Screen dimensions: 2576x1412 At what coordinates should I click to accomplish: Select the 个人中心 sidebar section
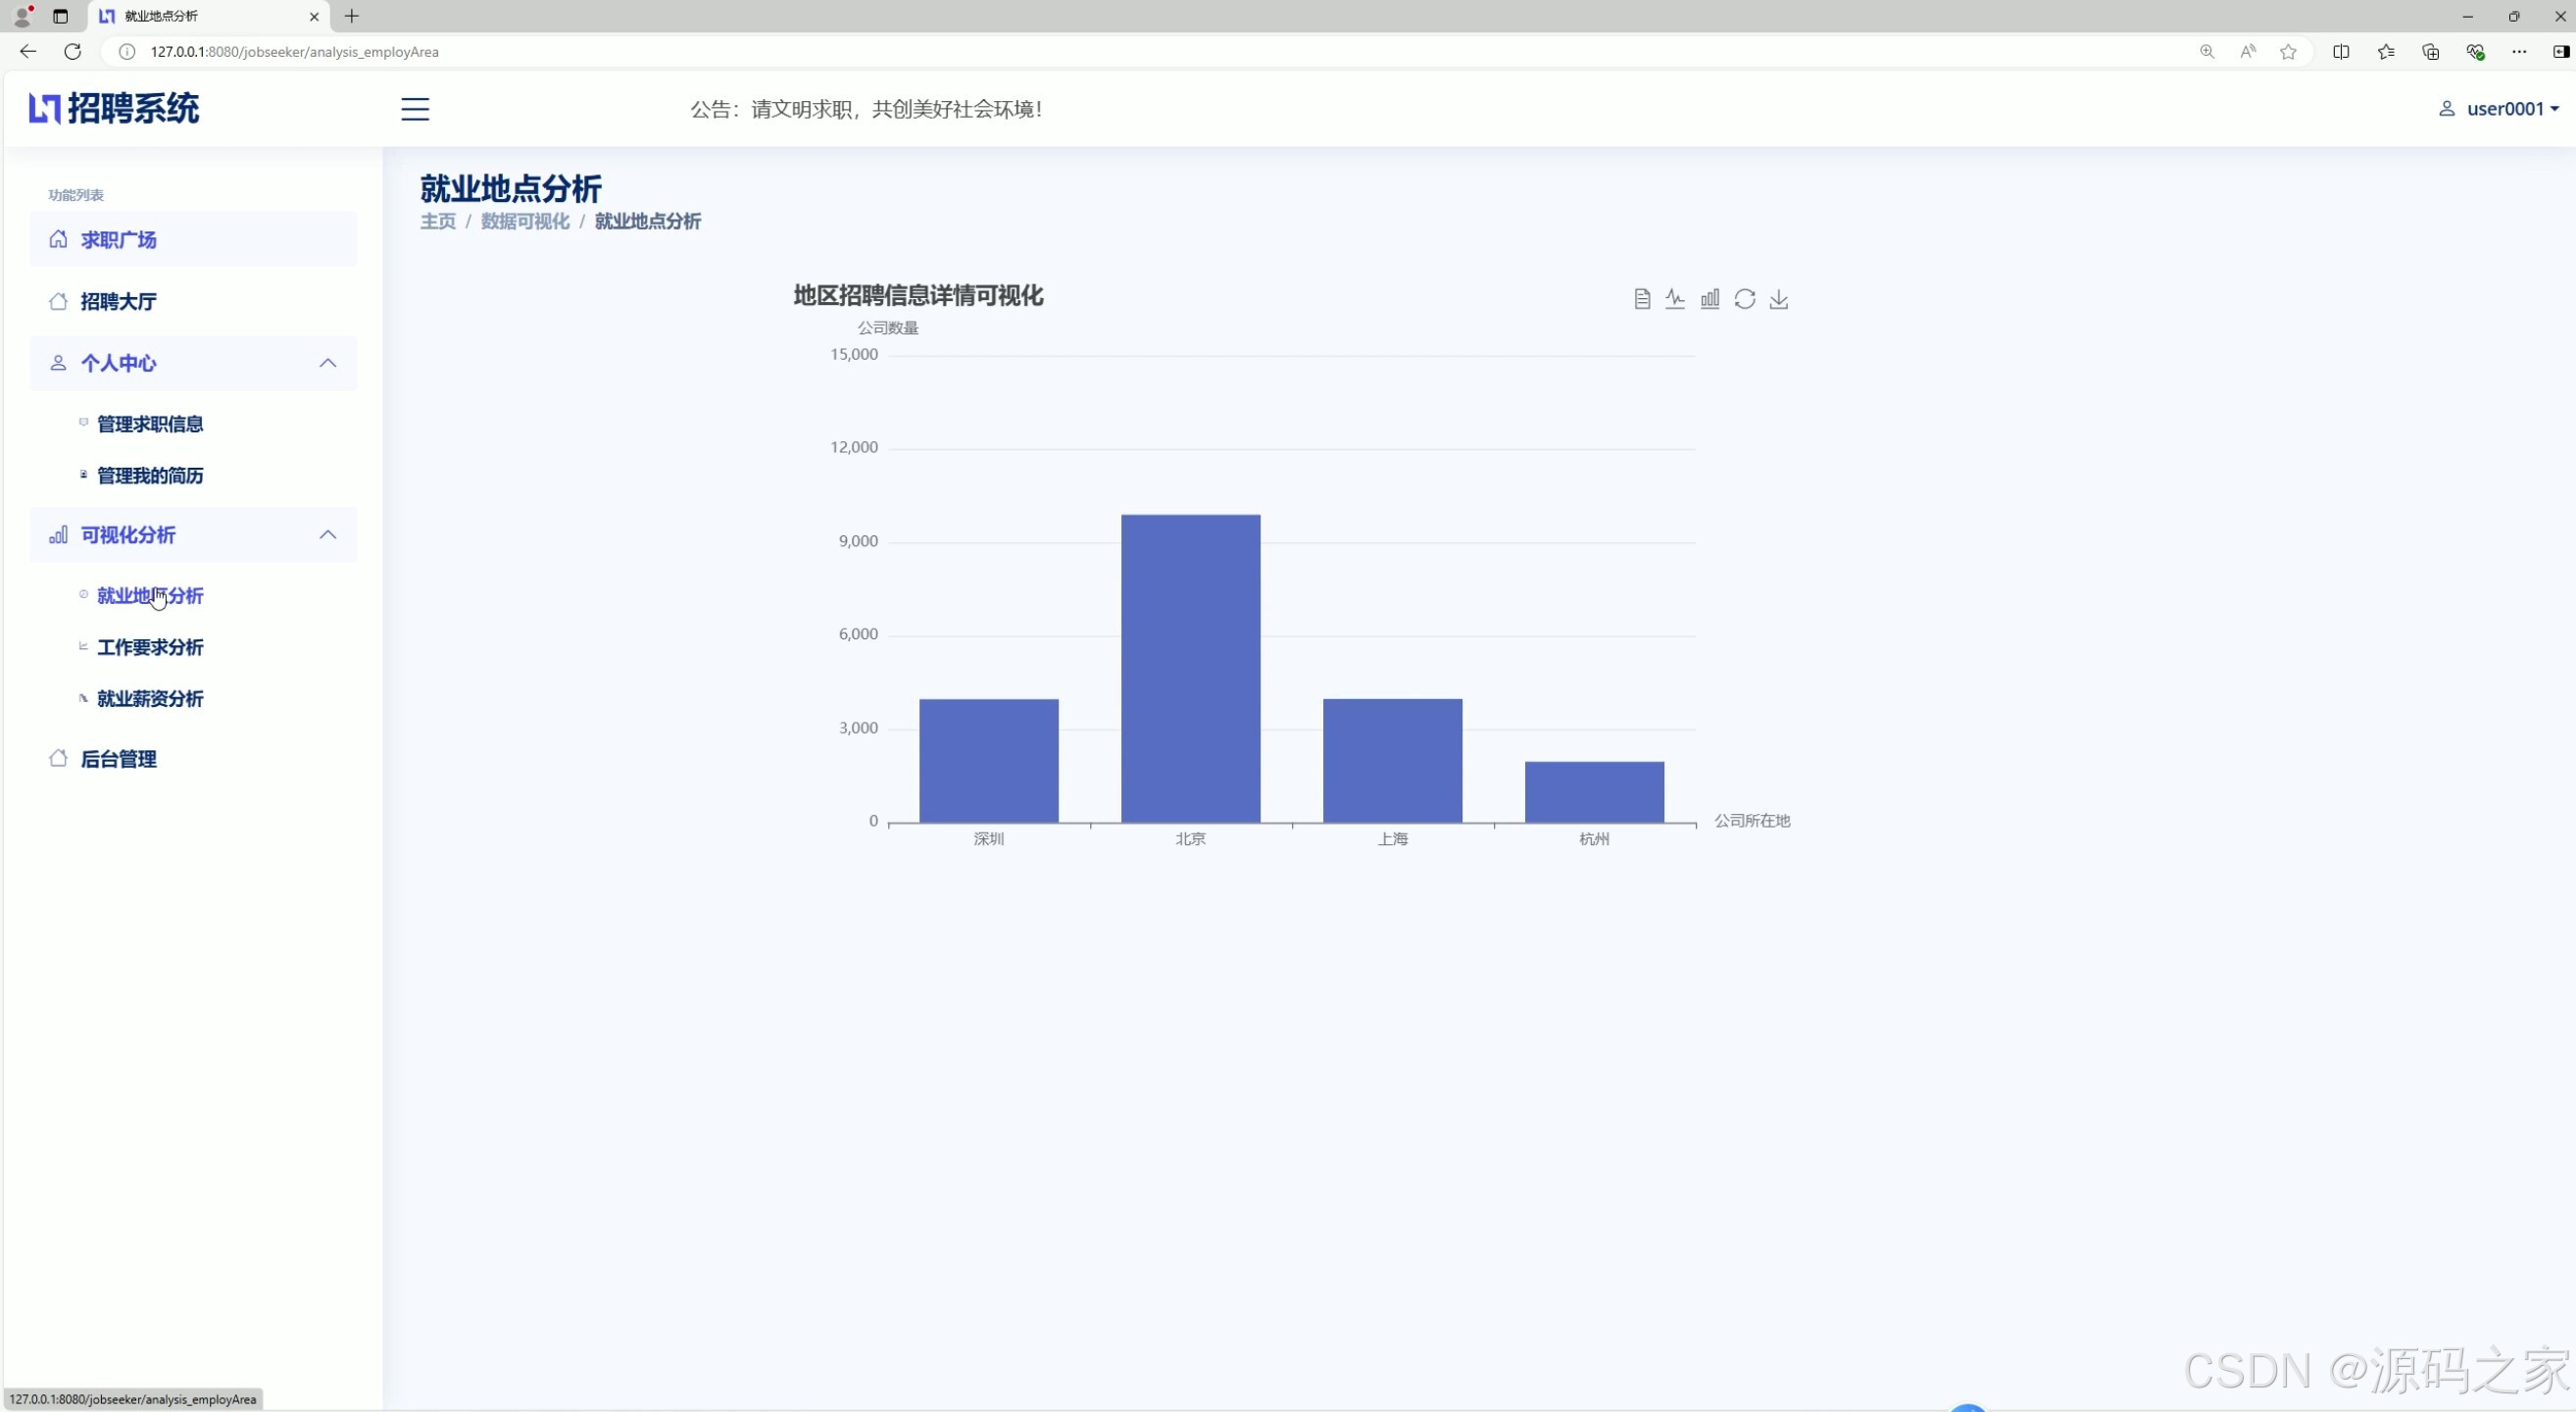(193, 363)
